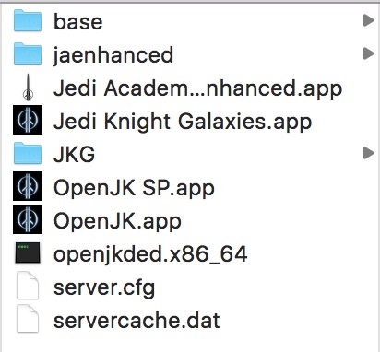This screenshot has height=352, width=380.
Task: Click the Jedi Academy Enhanced lightsaber icon
Action: [28, 88]
